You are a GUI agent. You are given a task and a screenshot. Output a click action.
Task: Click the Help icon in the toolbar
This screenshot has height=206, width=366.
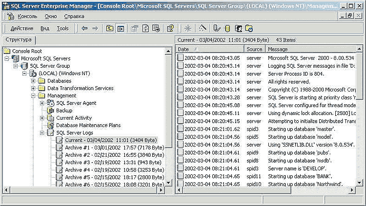click(x=170, y=29)
